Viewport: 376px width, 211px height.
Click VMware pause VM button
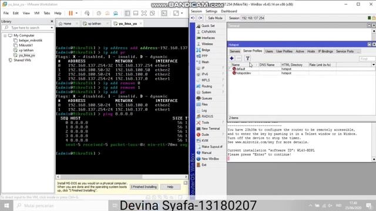click(70, 13)
